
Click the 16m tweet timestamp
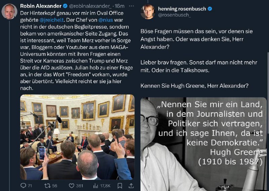point(120,6)
